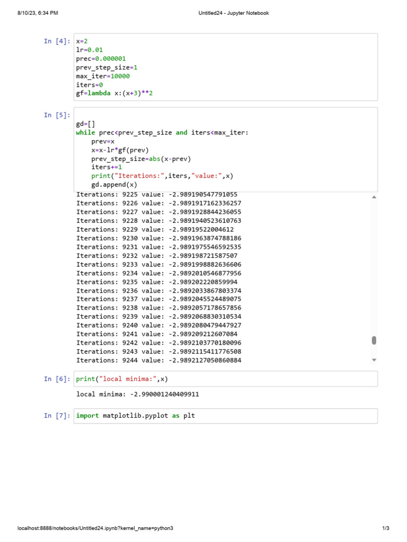Screen dimensions: 407x542
Task: Click output line 'Iterations: 9244'
Action: (x=159, y=360)
